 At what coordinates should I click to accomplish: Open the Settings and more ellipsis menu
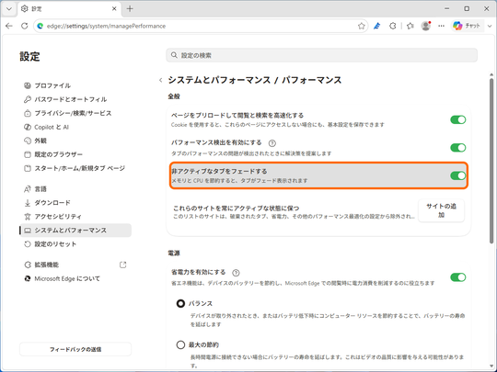441,26
